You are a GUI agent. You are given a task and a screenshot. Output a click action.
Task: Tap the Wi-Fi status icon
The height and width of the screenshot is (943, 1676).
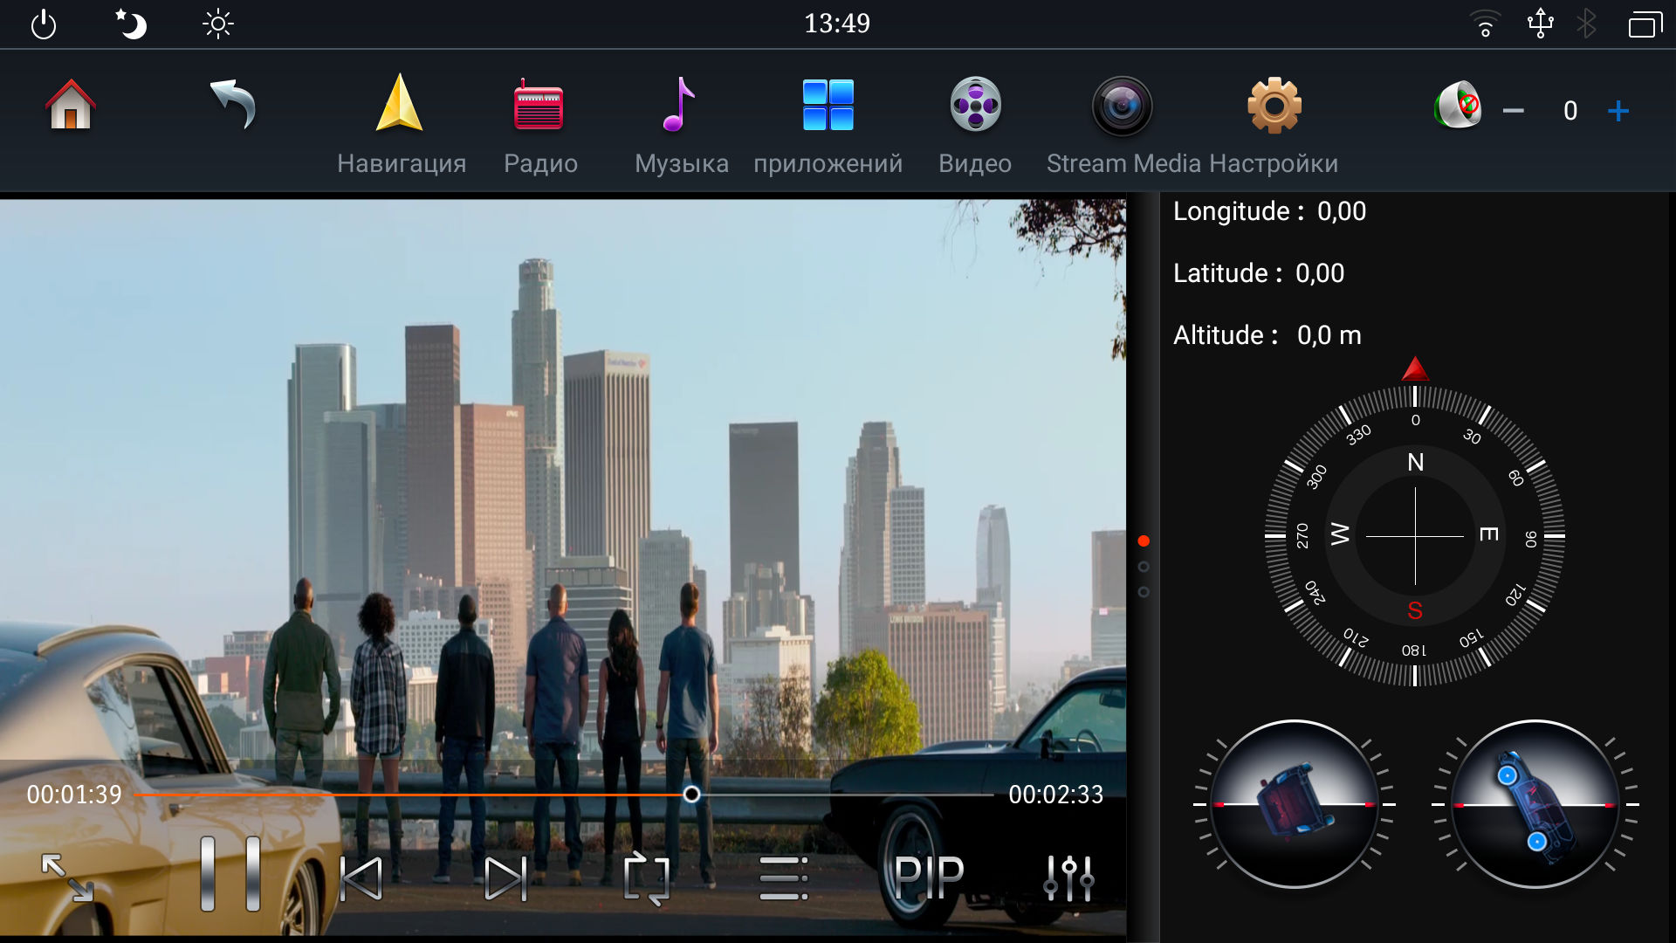point(1485,24)
